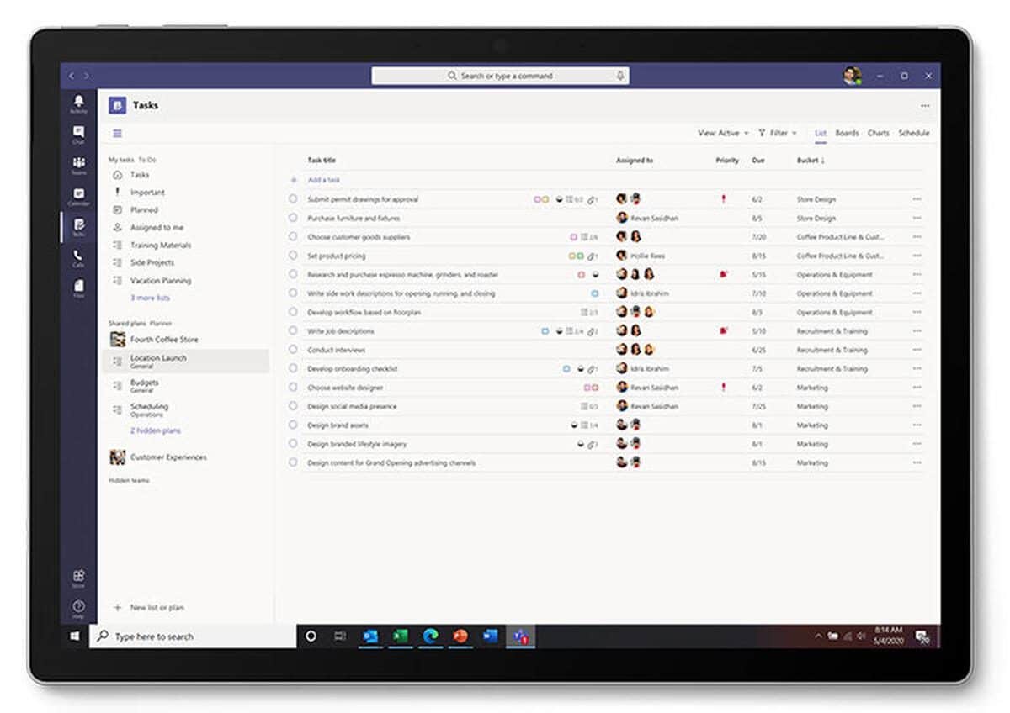This screenshot has width=1010, height=713.
Task: Check off Conduct interviews task
Action: [x=293, y=350]
